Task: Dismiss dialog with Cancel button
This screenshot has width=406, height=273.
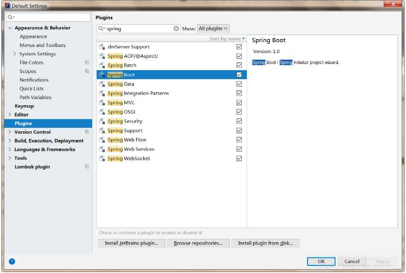Action: point(352,261)
